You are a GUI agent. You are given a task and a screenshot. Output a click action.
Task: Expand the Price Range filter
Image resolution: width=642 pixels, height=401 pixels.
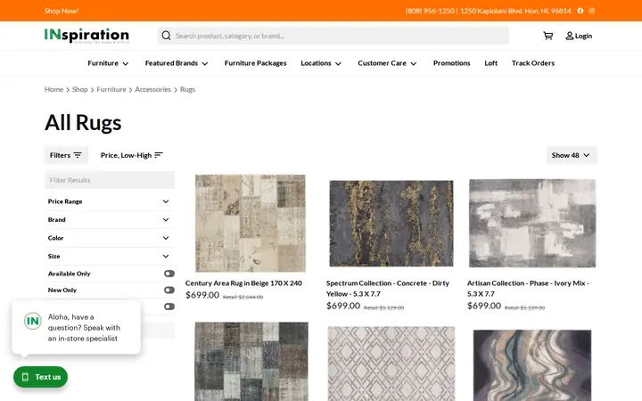(x=110, y=201)
